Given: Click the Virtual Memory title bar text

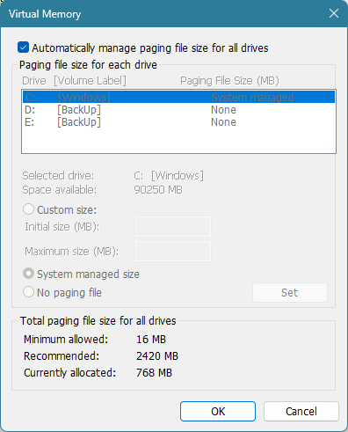Looking at the screenshot, I should [x=45, y=14].
